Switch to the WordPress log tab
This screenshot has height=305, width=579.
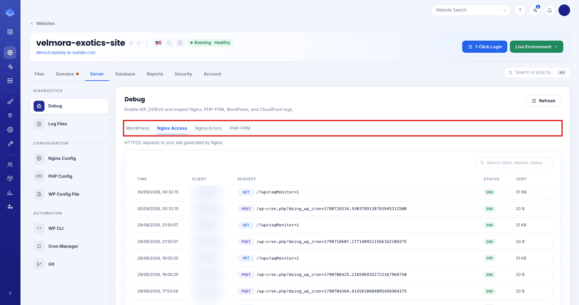click(138, 128)
